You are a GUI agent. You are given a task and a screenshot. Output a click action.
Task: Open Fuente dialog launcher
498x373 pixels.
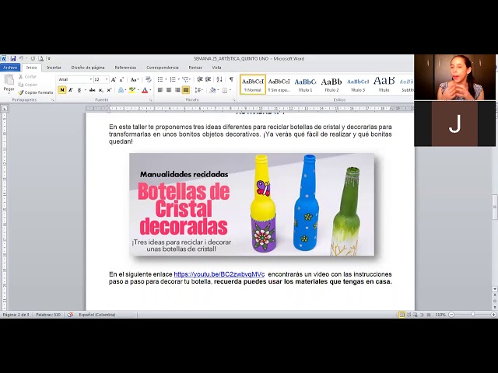pyautogui.click(x=150, y=100)
